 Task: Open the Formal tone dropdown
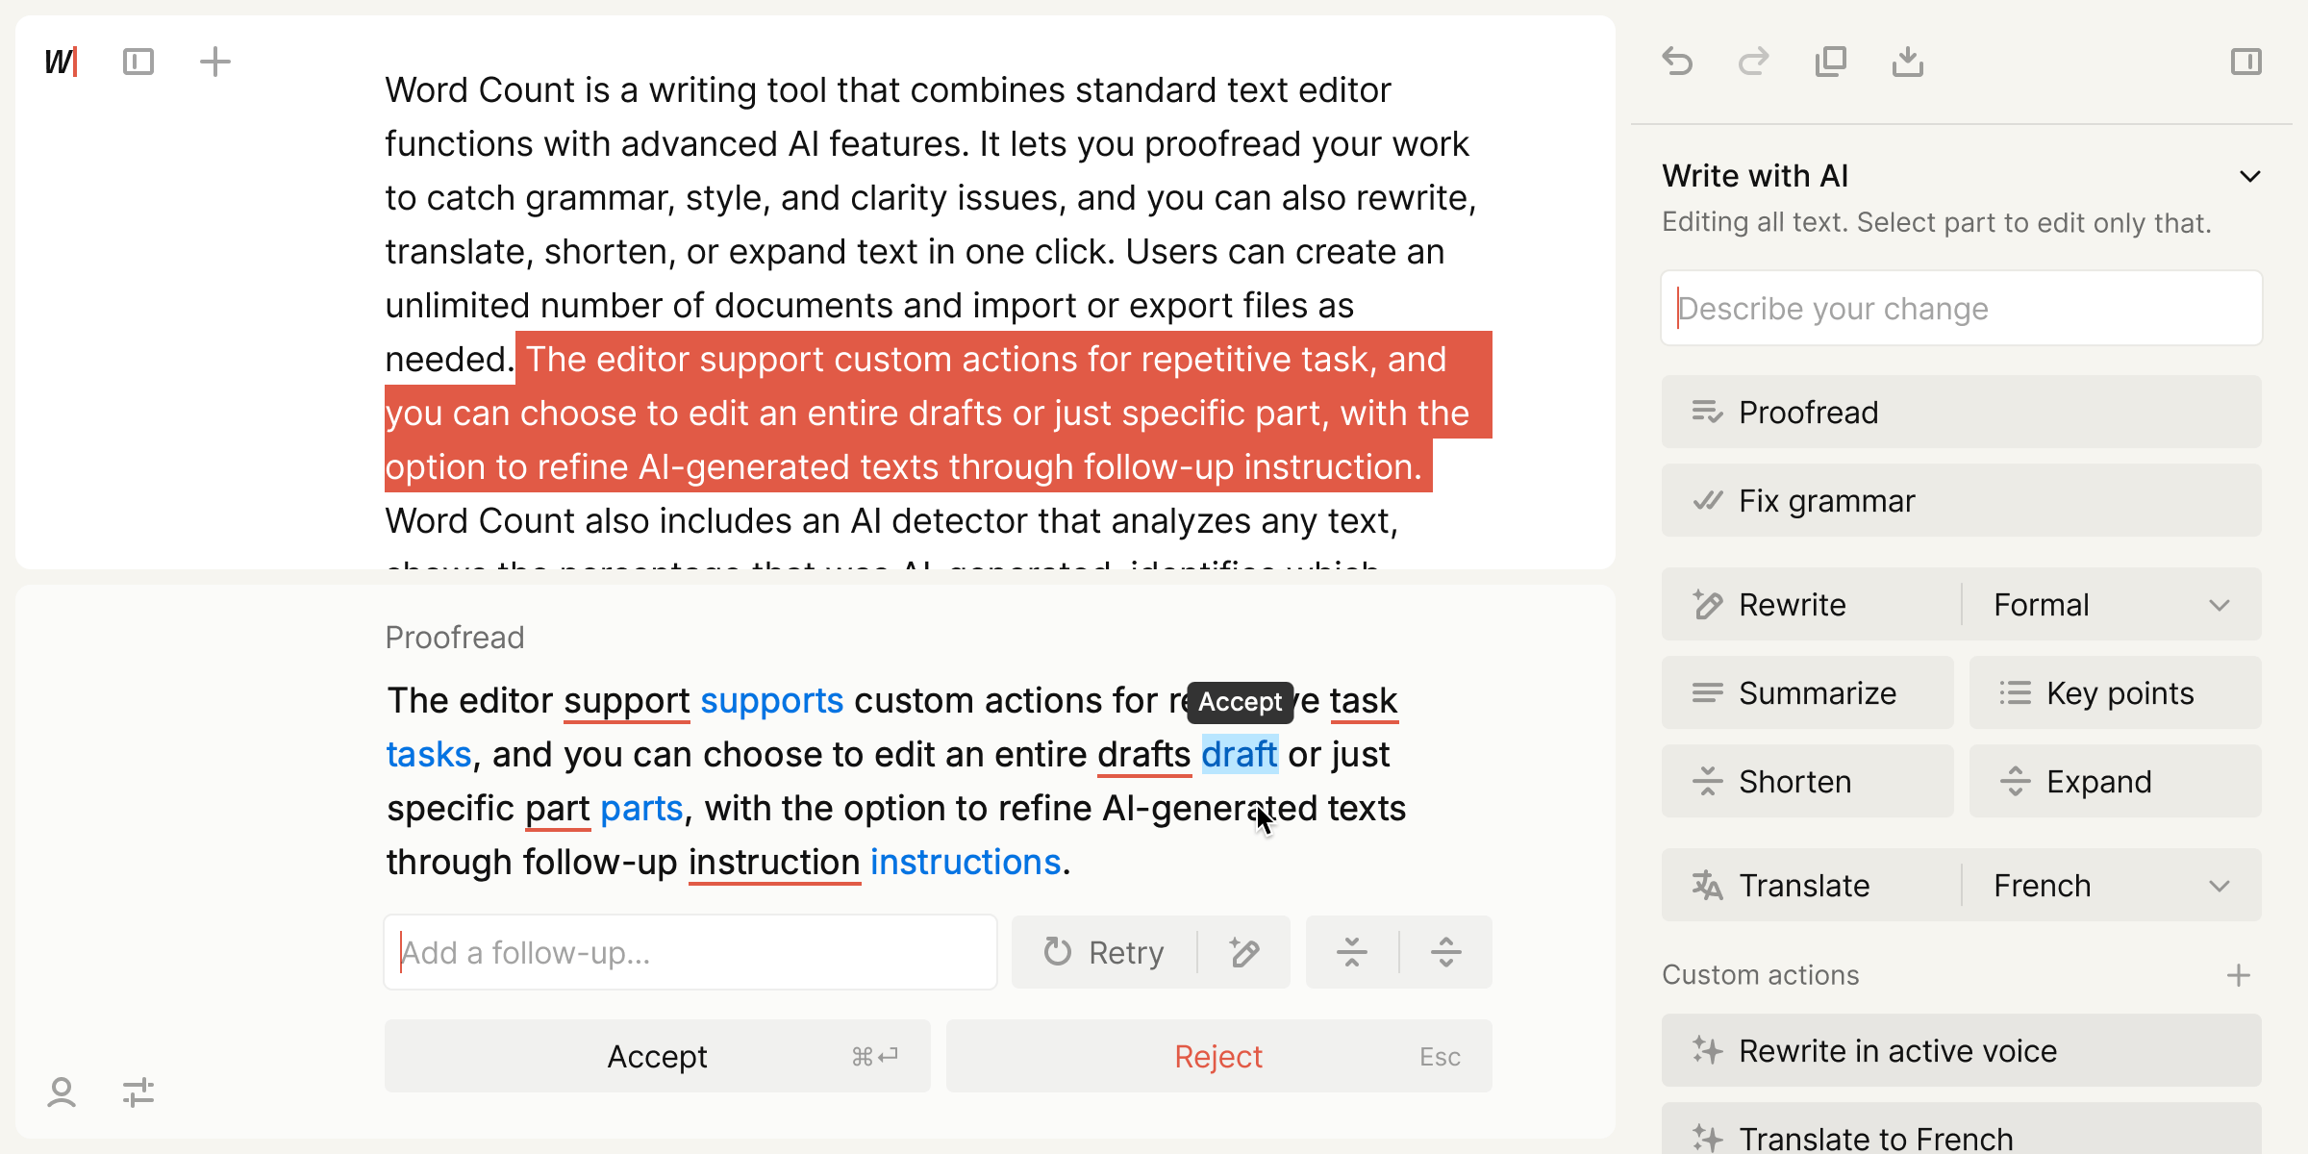tap(2112, 605)
